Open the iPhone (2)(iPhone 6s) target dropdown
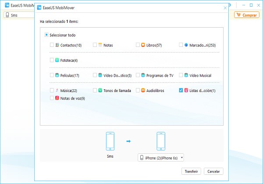This screenshot has height=184, width=263. (x=161, y=158)
